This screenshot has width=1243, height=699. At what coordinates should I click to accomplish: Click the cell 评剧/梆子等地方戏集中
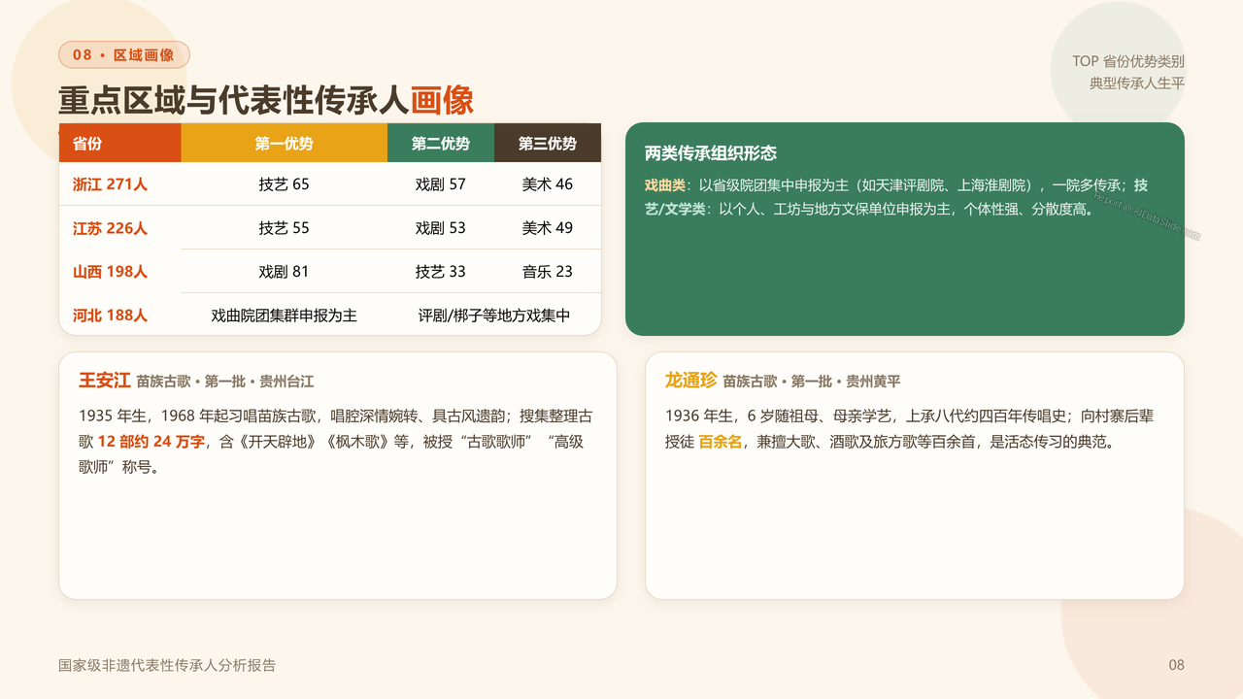point(494,315)
